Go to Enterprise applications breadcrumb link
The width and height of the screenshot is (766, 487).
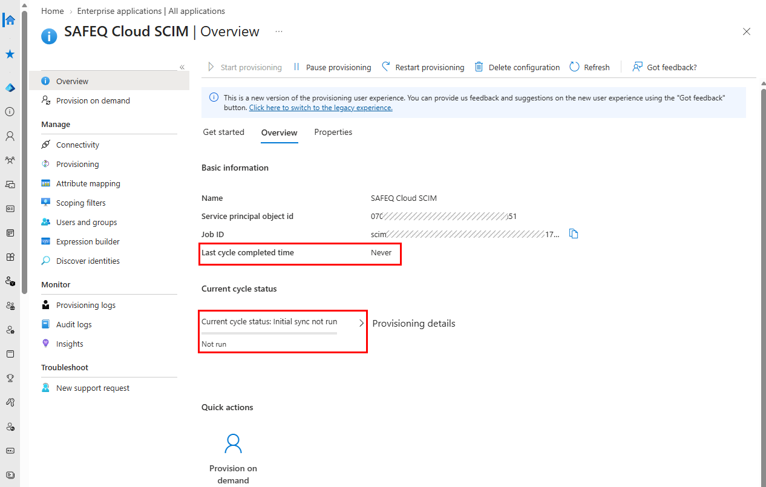pyautogui.click(x=151, y=11)
